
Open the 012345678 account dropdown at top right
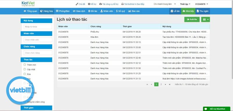coord(202,4)
